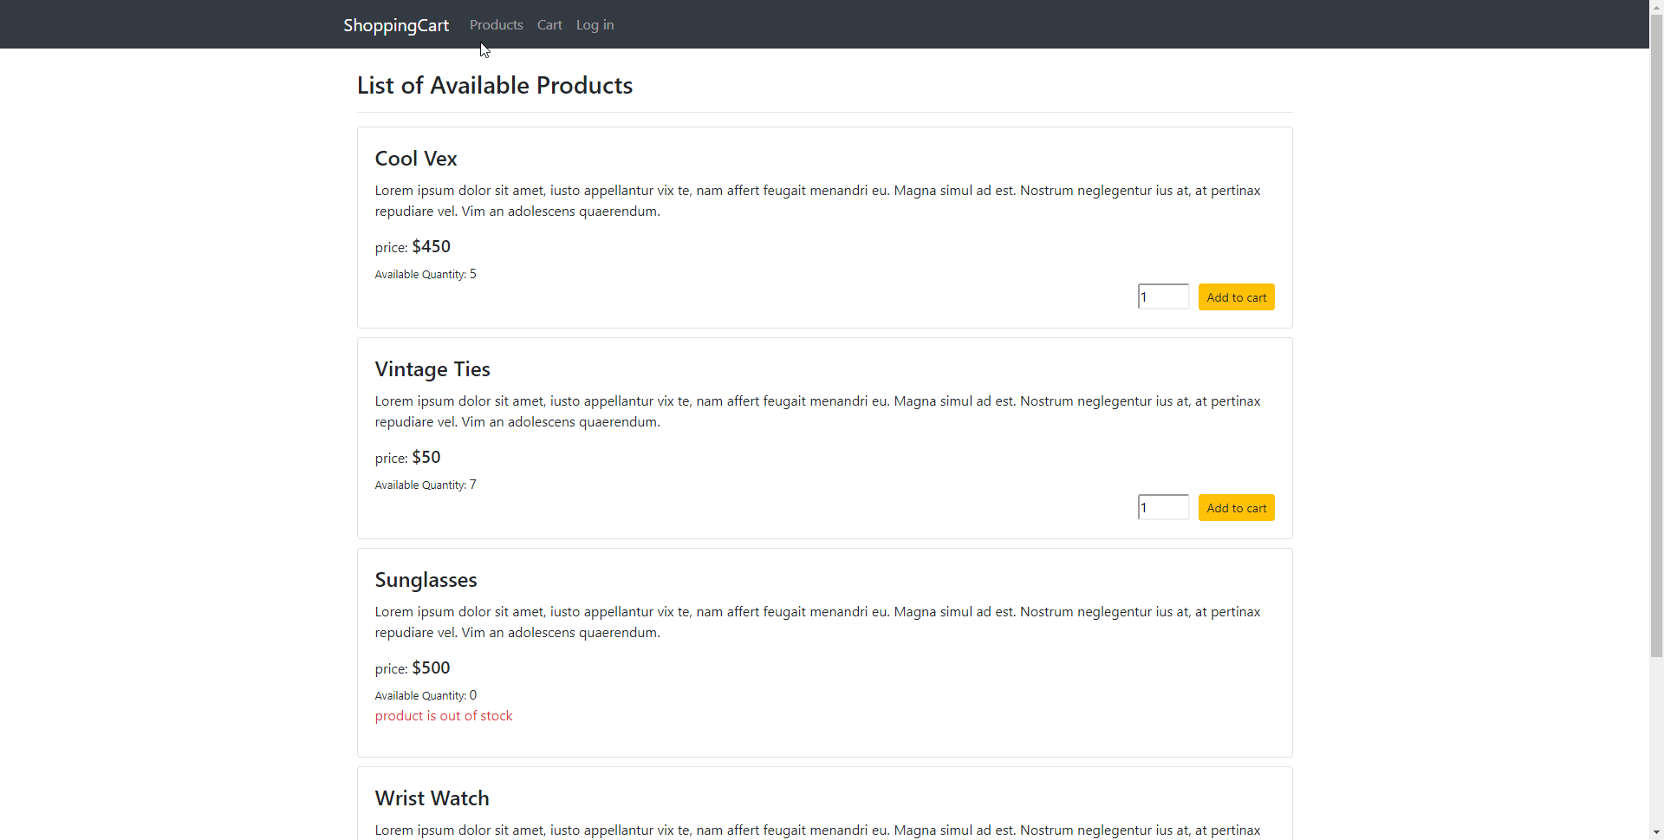The width and height of the screenshot is (1664, 840).
Task: Click the Log in link
Action: pyautogui.click(x=594, y=24)
